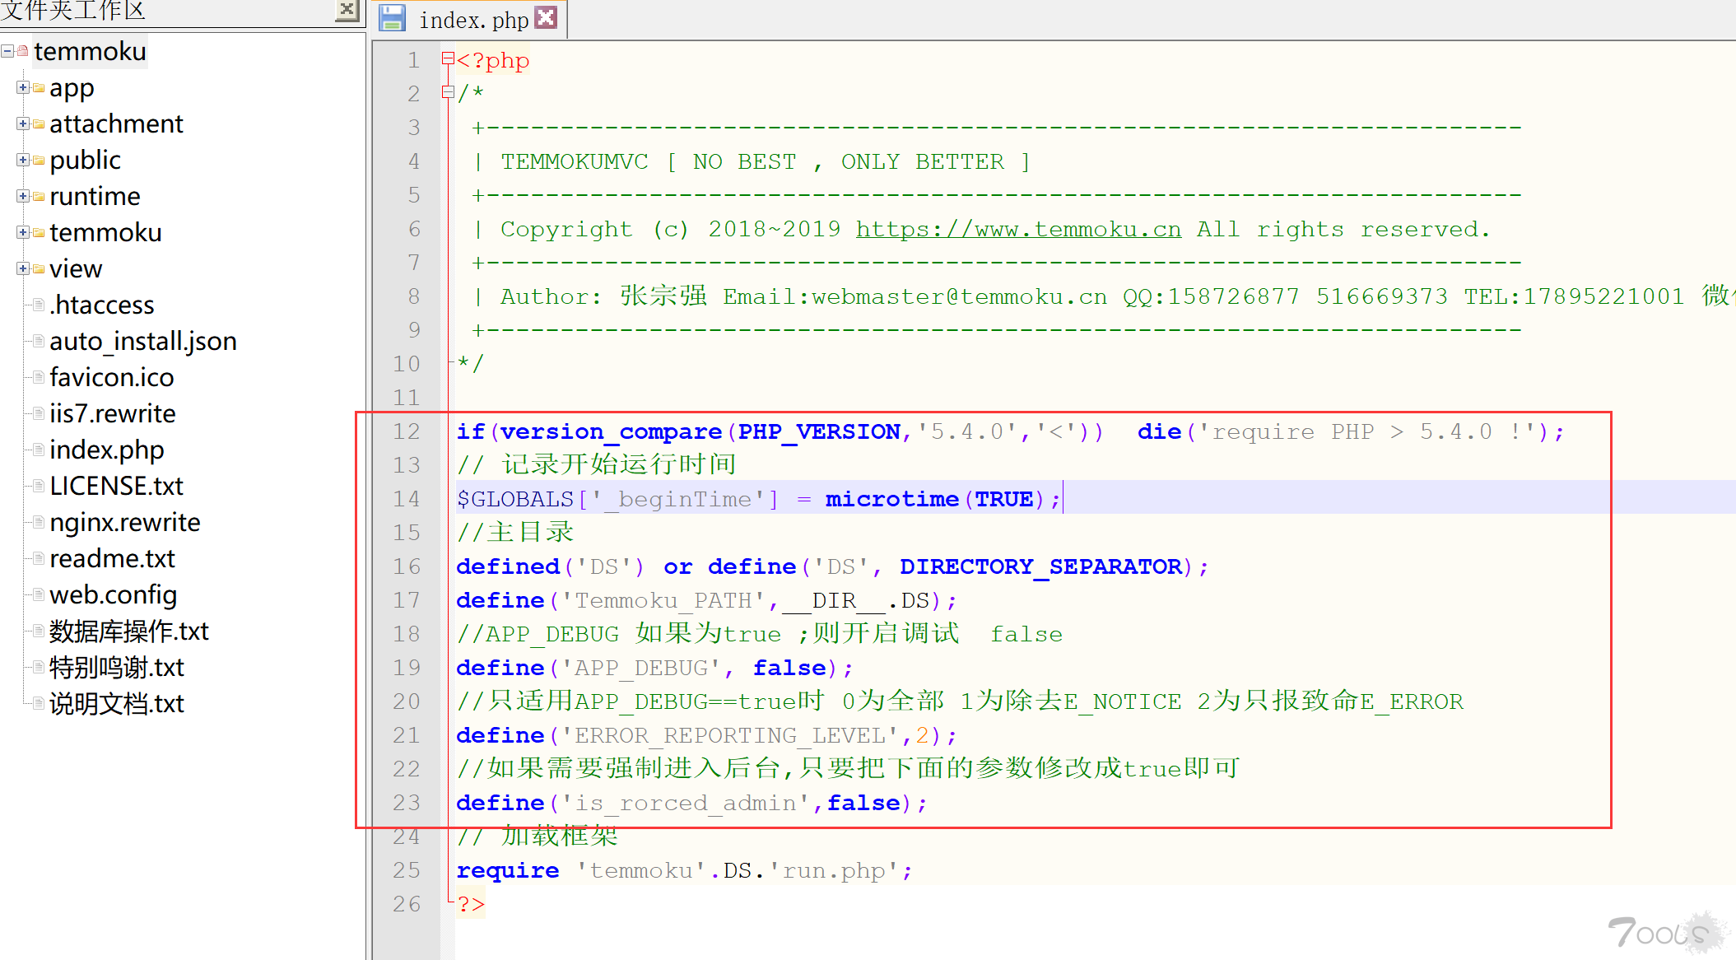1736x960 pixels.
Task: Click the require run.php line
Action: click(x=684, y=870)
